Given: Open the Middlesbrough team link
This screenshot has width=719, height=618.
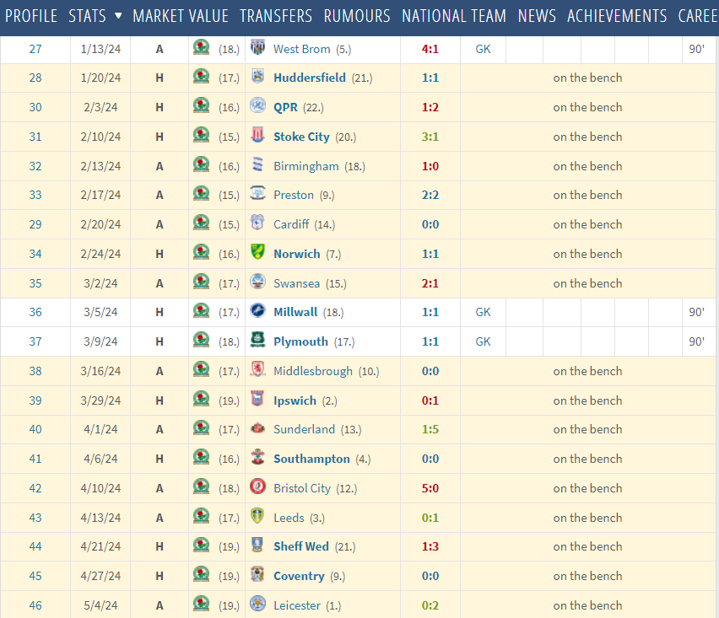Looking at the screenshot, I should coord(313,371).
